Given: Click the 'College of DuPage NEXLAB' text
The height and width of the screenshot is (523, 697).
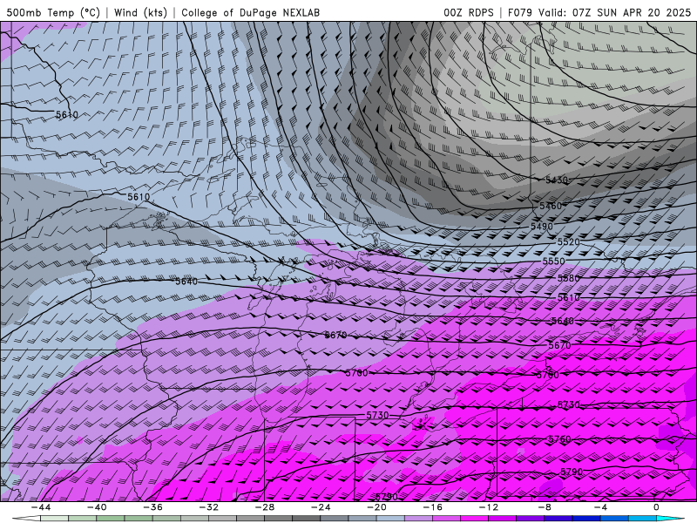Looking at the screenshot, I should click(x=250, y=13).
